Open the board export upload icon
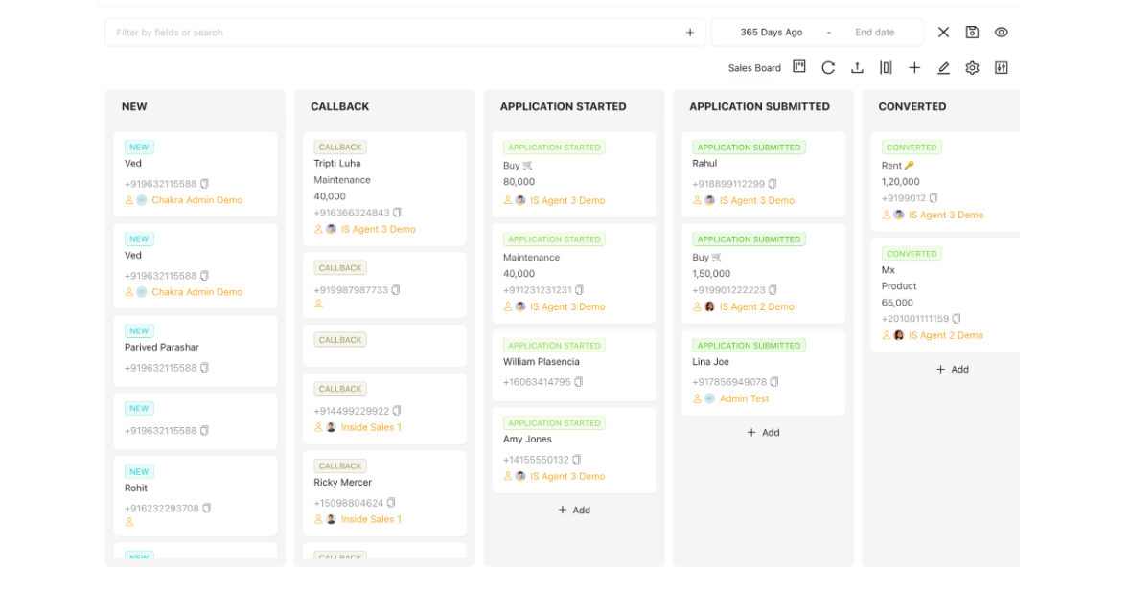 point(857,67)
